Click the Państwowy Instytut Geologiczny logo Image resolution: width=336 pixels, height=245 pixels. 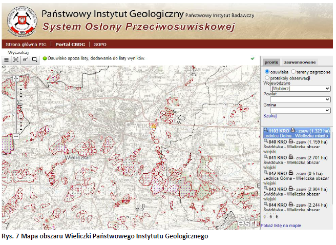(22, 21)
